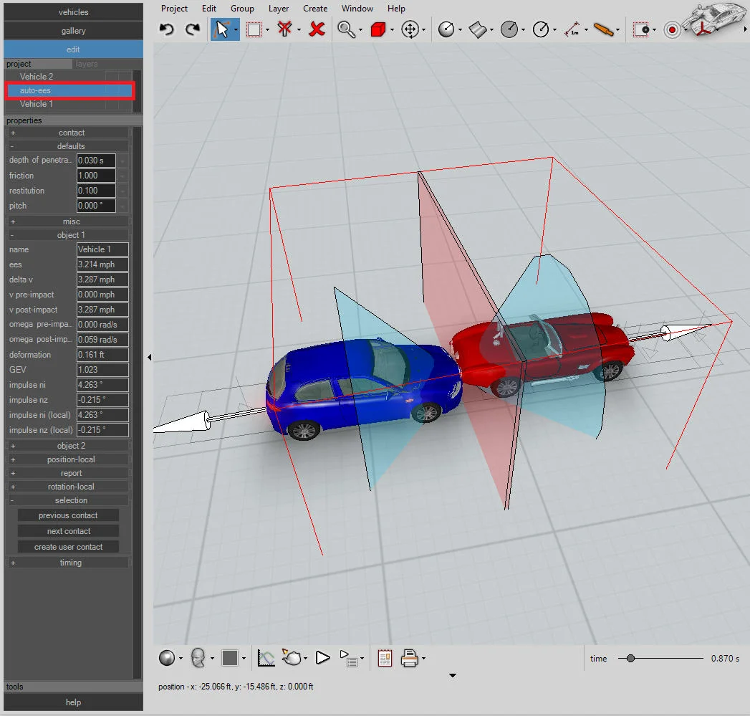Image resolution: width=750 pixels, height=716 pixels.
Task: Activate the arrow selection tool
Action: 221,29
